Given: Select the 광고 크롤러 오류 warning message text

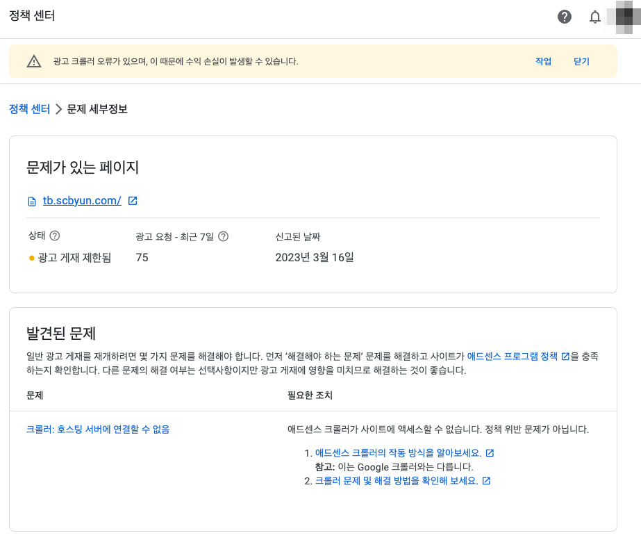Looking at the screenshot, I should [176, 61].
